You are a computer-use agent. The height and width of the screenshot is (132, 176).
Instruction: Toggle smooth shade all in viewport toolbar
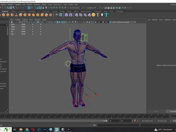pos(58,22)
